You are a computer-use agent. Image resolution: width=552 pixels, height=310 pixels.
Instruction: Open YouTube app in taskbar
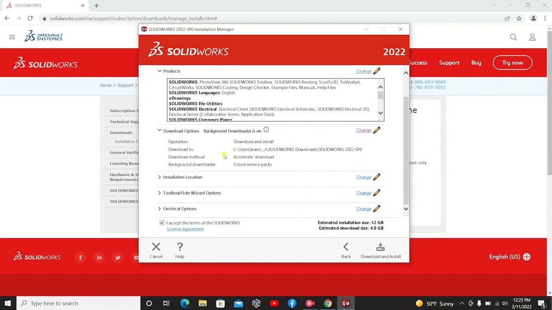coord(274,303)
